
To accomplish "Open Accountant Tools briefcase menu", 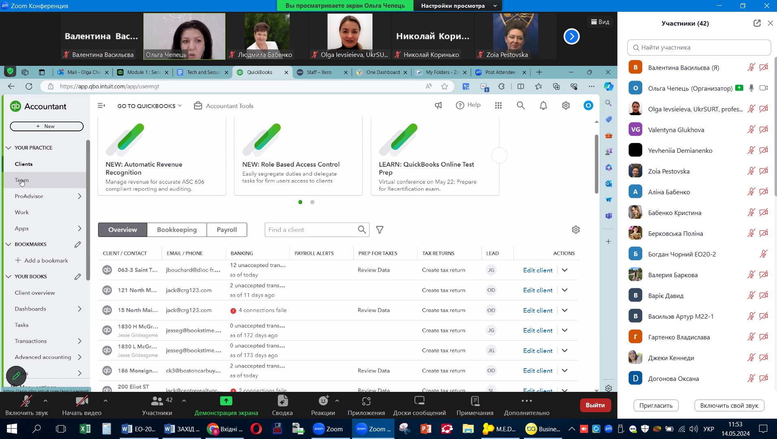I will point(224,106).
